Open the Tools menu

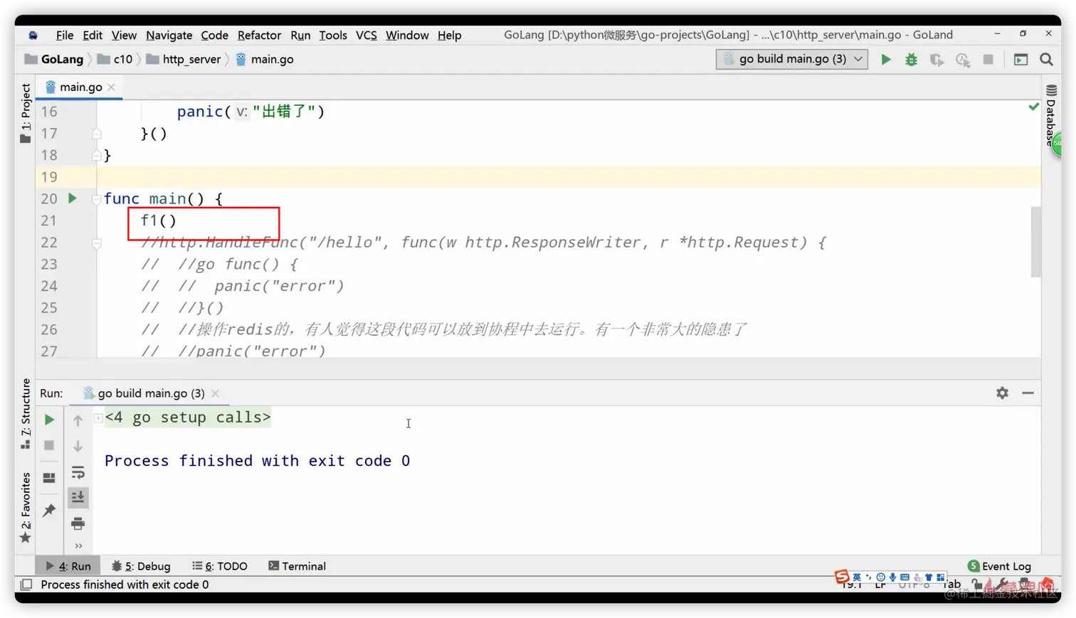pyautogui.click(x=333, y=35)
